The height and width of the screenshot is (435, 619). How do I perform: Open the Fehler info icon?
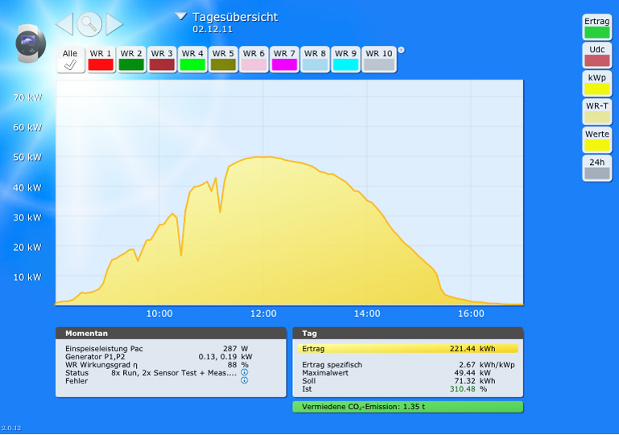[244, 380]
